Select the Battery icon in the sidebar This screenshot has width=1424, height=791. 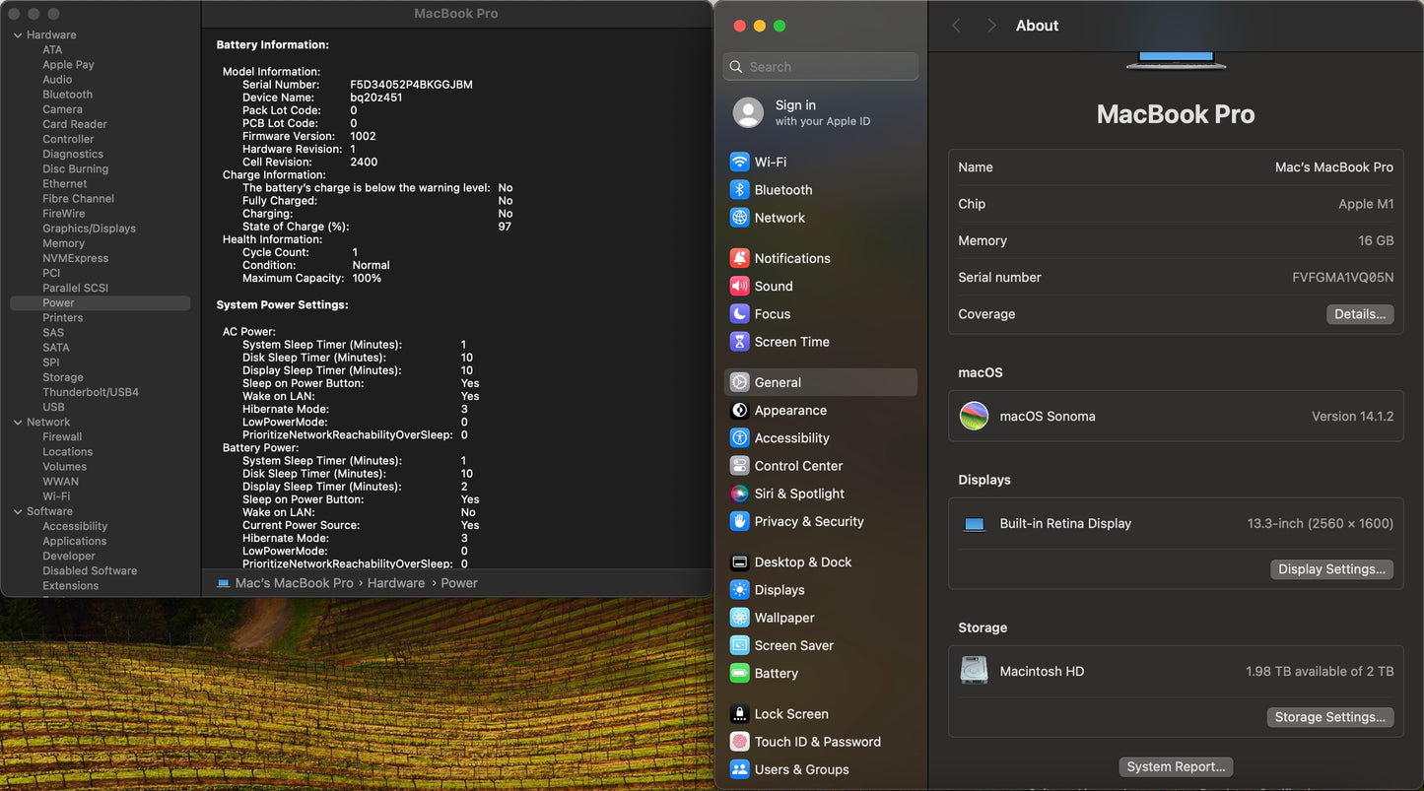(x=739, y=673)
